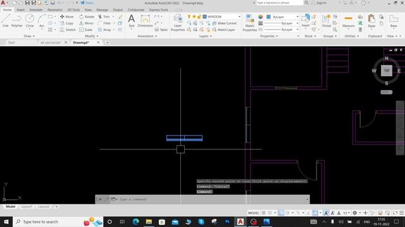405x227 pixels.
Task: Select the Text annotation tool
Action: tap(132, 21)
